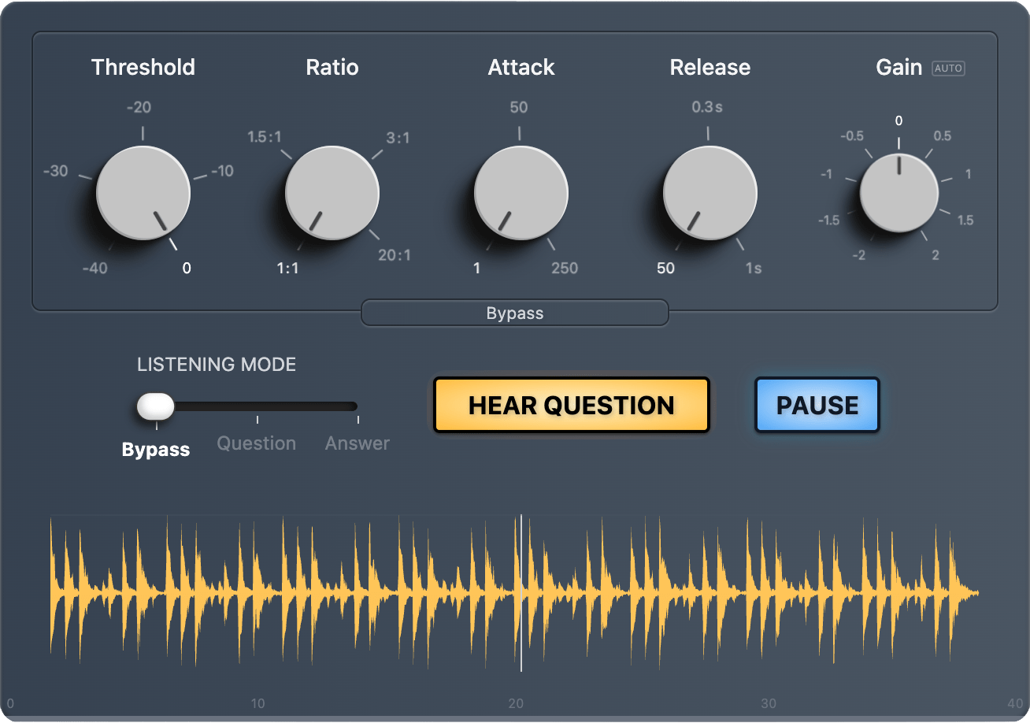The height and width of the screenshot is (723, 1030).
Task: Play the question with HEAR QUESTION
Action: pyautogui.click(x=572, y=406)
